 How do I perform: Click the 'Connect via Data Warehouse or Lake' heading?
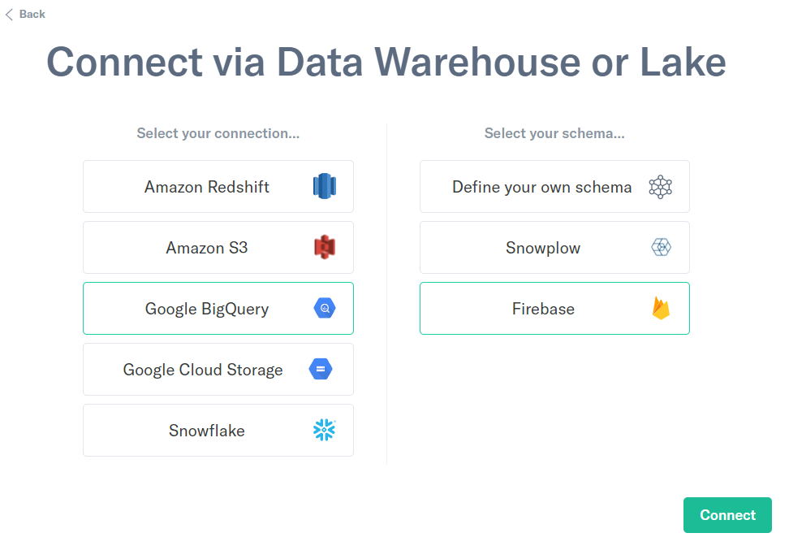point(386,62)
